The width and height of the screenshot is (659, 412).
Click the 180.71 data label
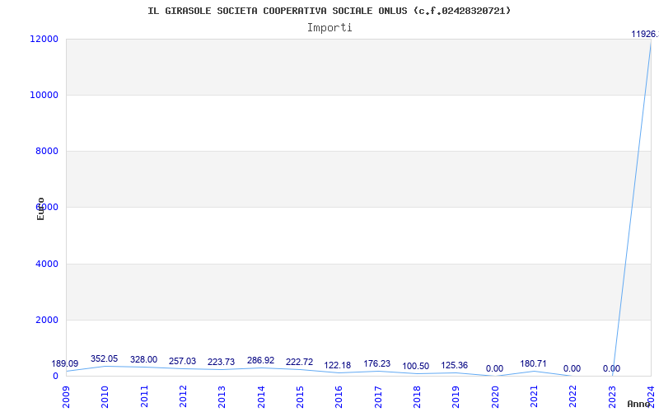pos(533,363)
